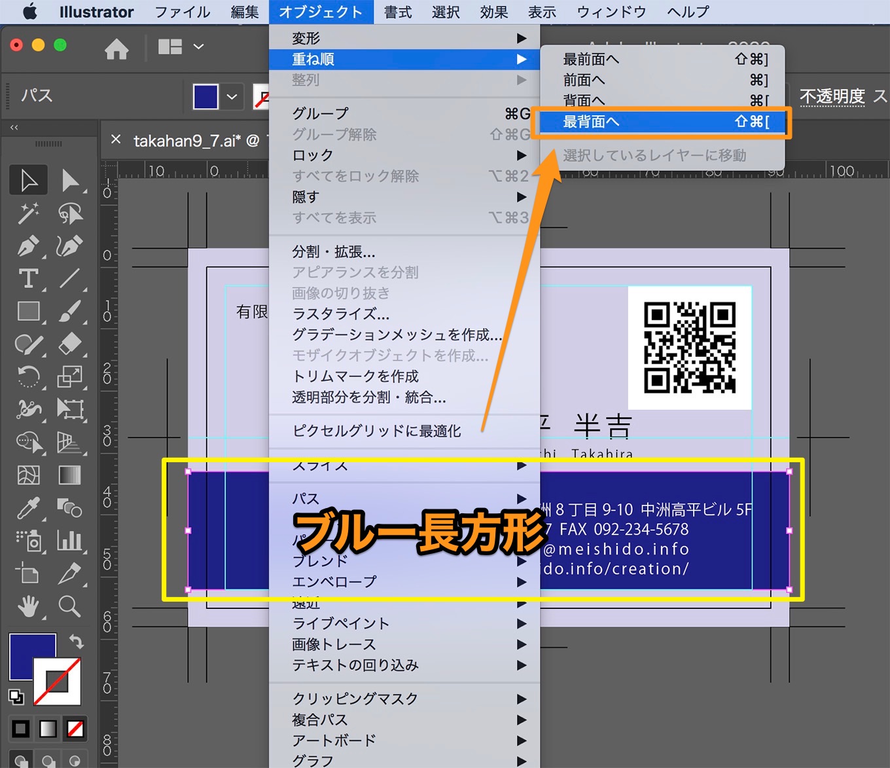Image resolution: width=890 pixels, height=768 pixels.
Task: Select the Paintbrush tool
Action: 70,311
